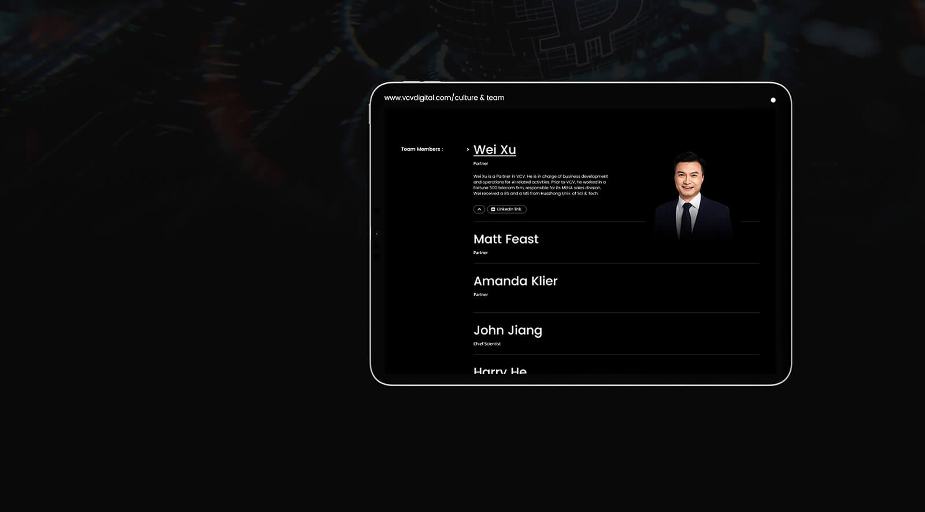925x512 pixels.
Task: Open Wei Xu's LinkedIn link button
Action: pos(507,209)
